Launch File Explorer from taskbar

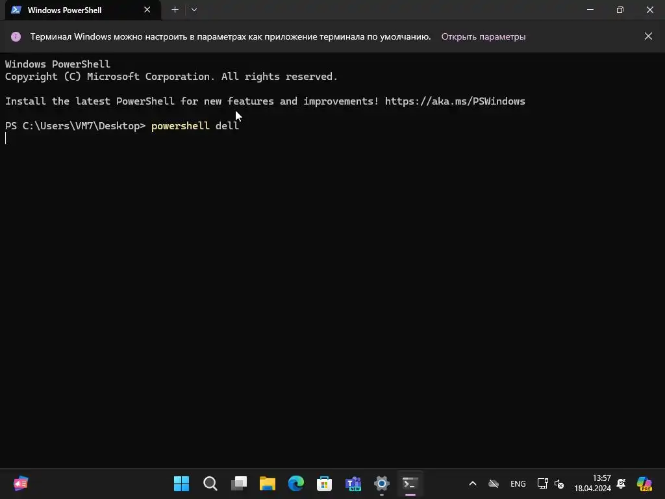[x=267, y=483]
